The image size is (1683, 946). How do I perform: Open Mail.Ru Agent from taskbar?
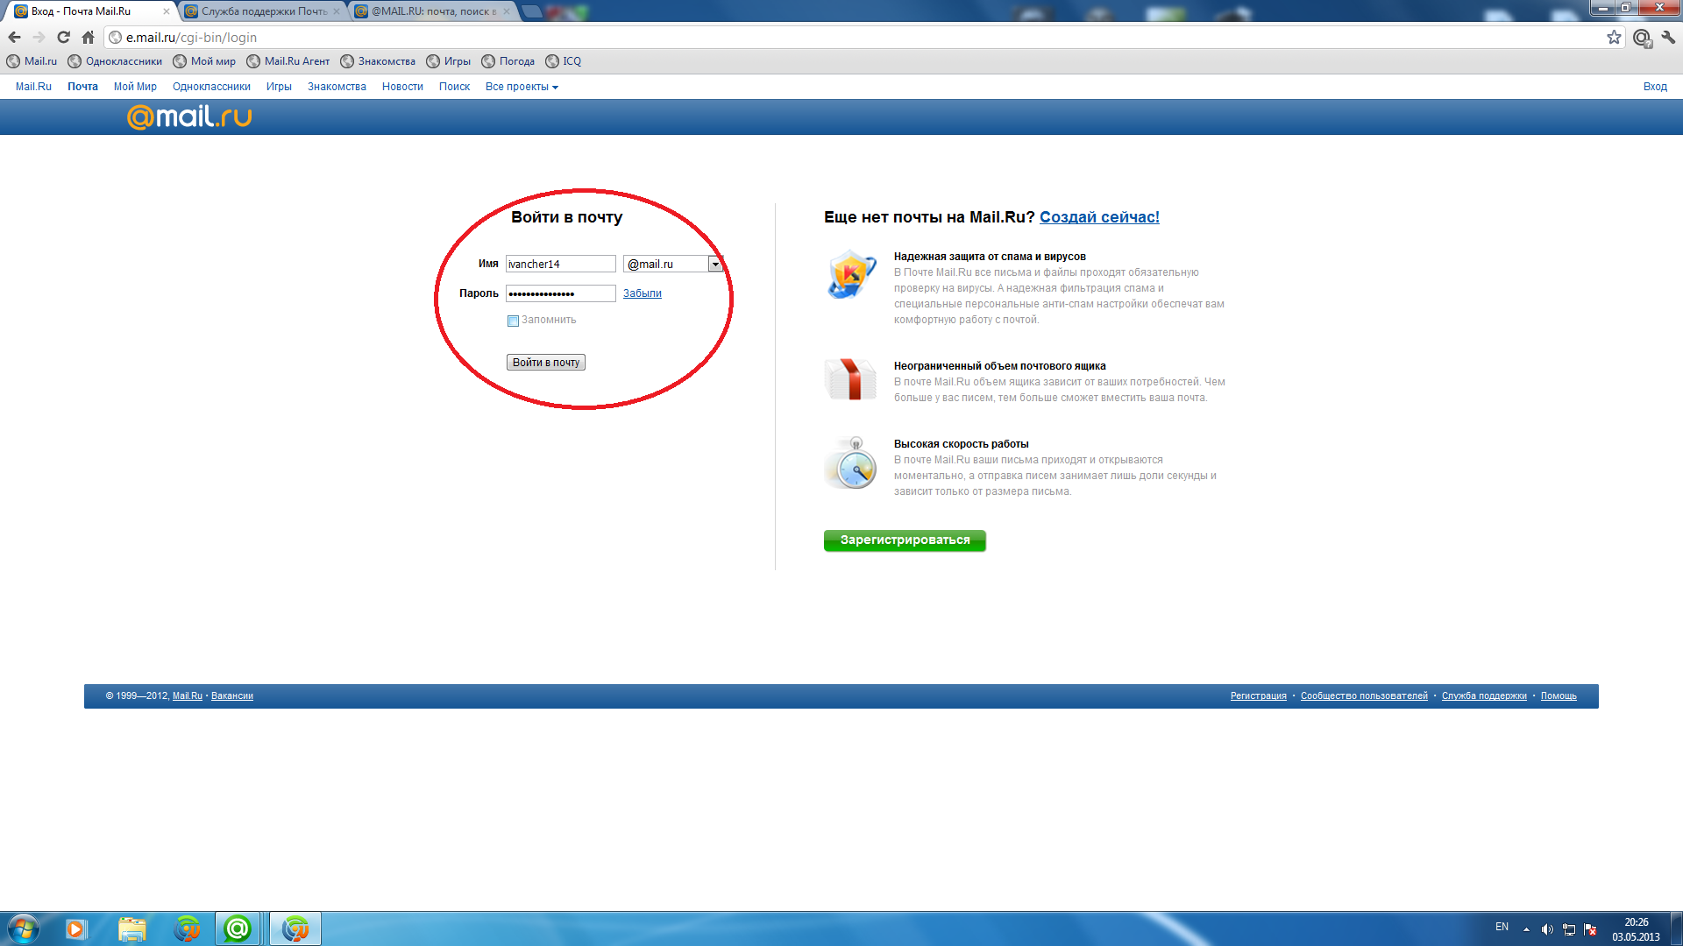point(238,928)
